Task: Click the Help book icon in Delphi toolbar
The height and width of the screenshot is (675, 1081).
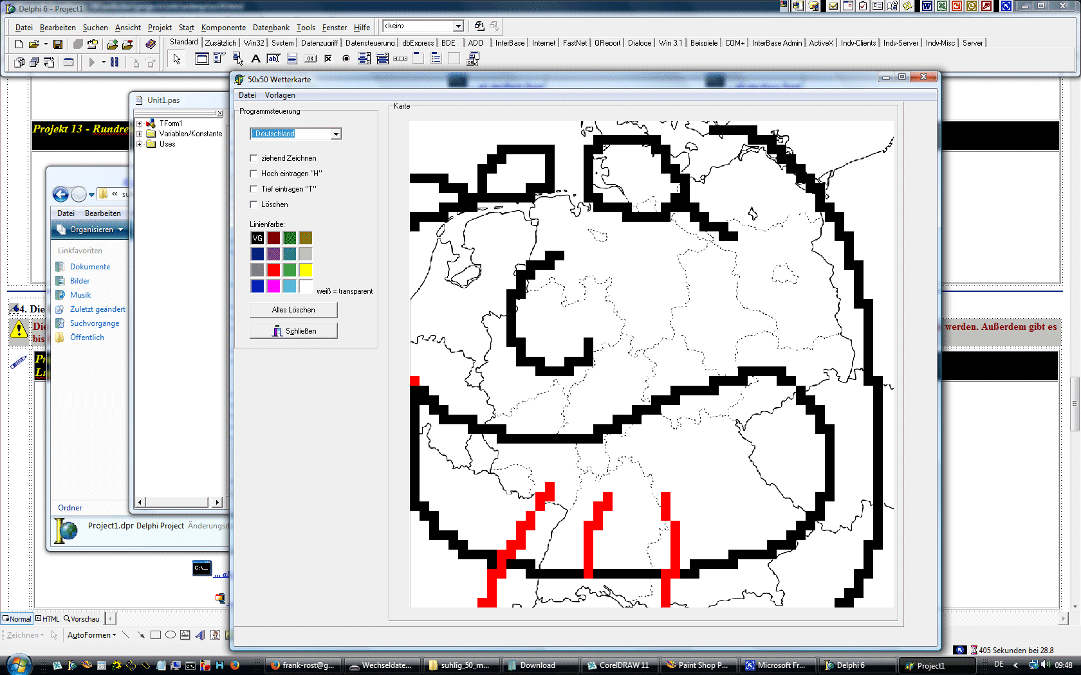Action: (x=150, y=44)
